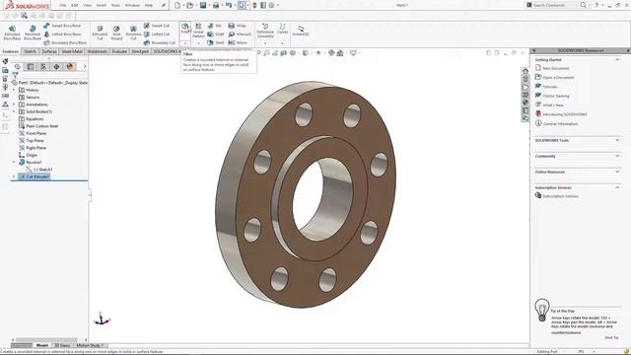The height and width of the screenshot is (355, 631).
Task: Click the Print icon in top toolbar
Action: [x=216, y=5]
